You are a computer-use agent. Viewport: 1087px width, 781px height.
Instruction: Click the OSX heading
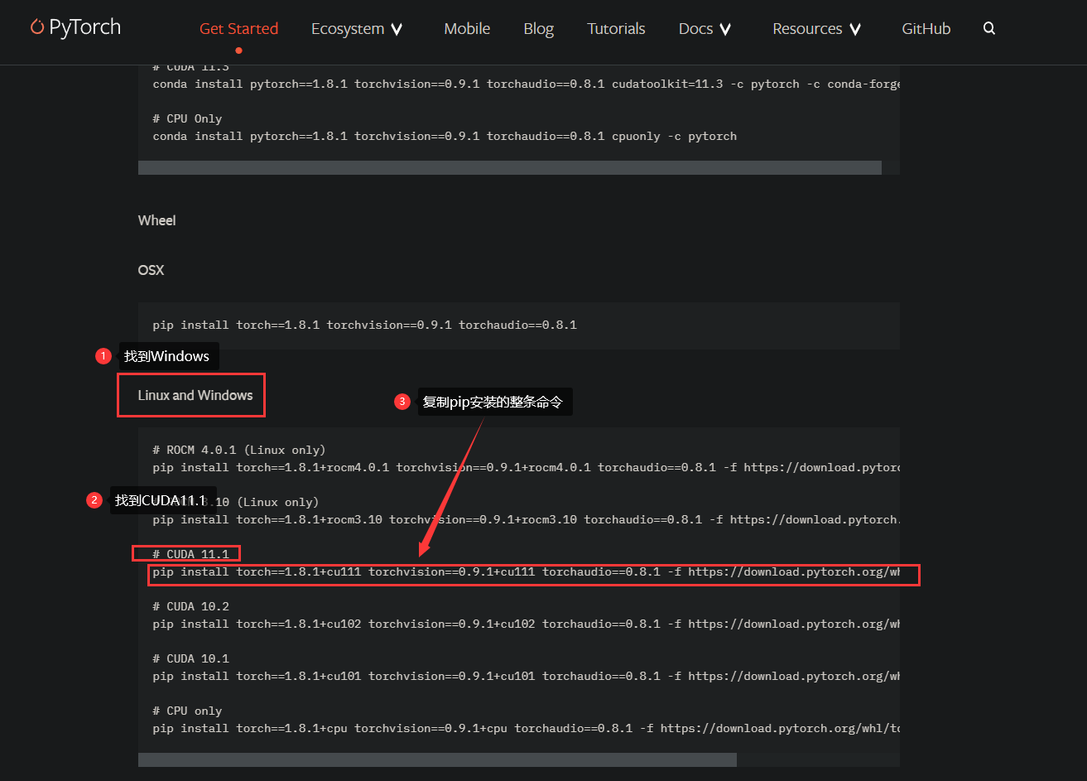pyautogui.click(x=151, y=270)
